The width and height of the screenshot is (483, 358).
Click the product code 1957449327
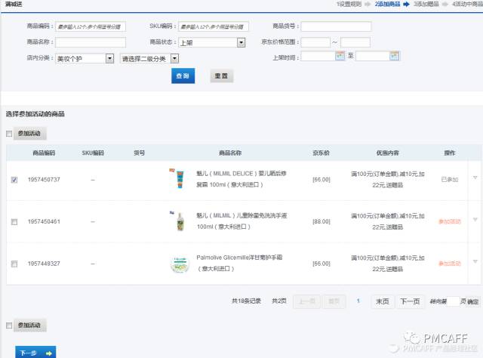coord(44,264)
